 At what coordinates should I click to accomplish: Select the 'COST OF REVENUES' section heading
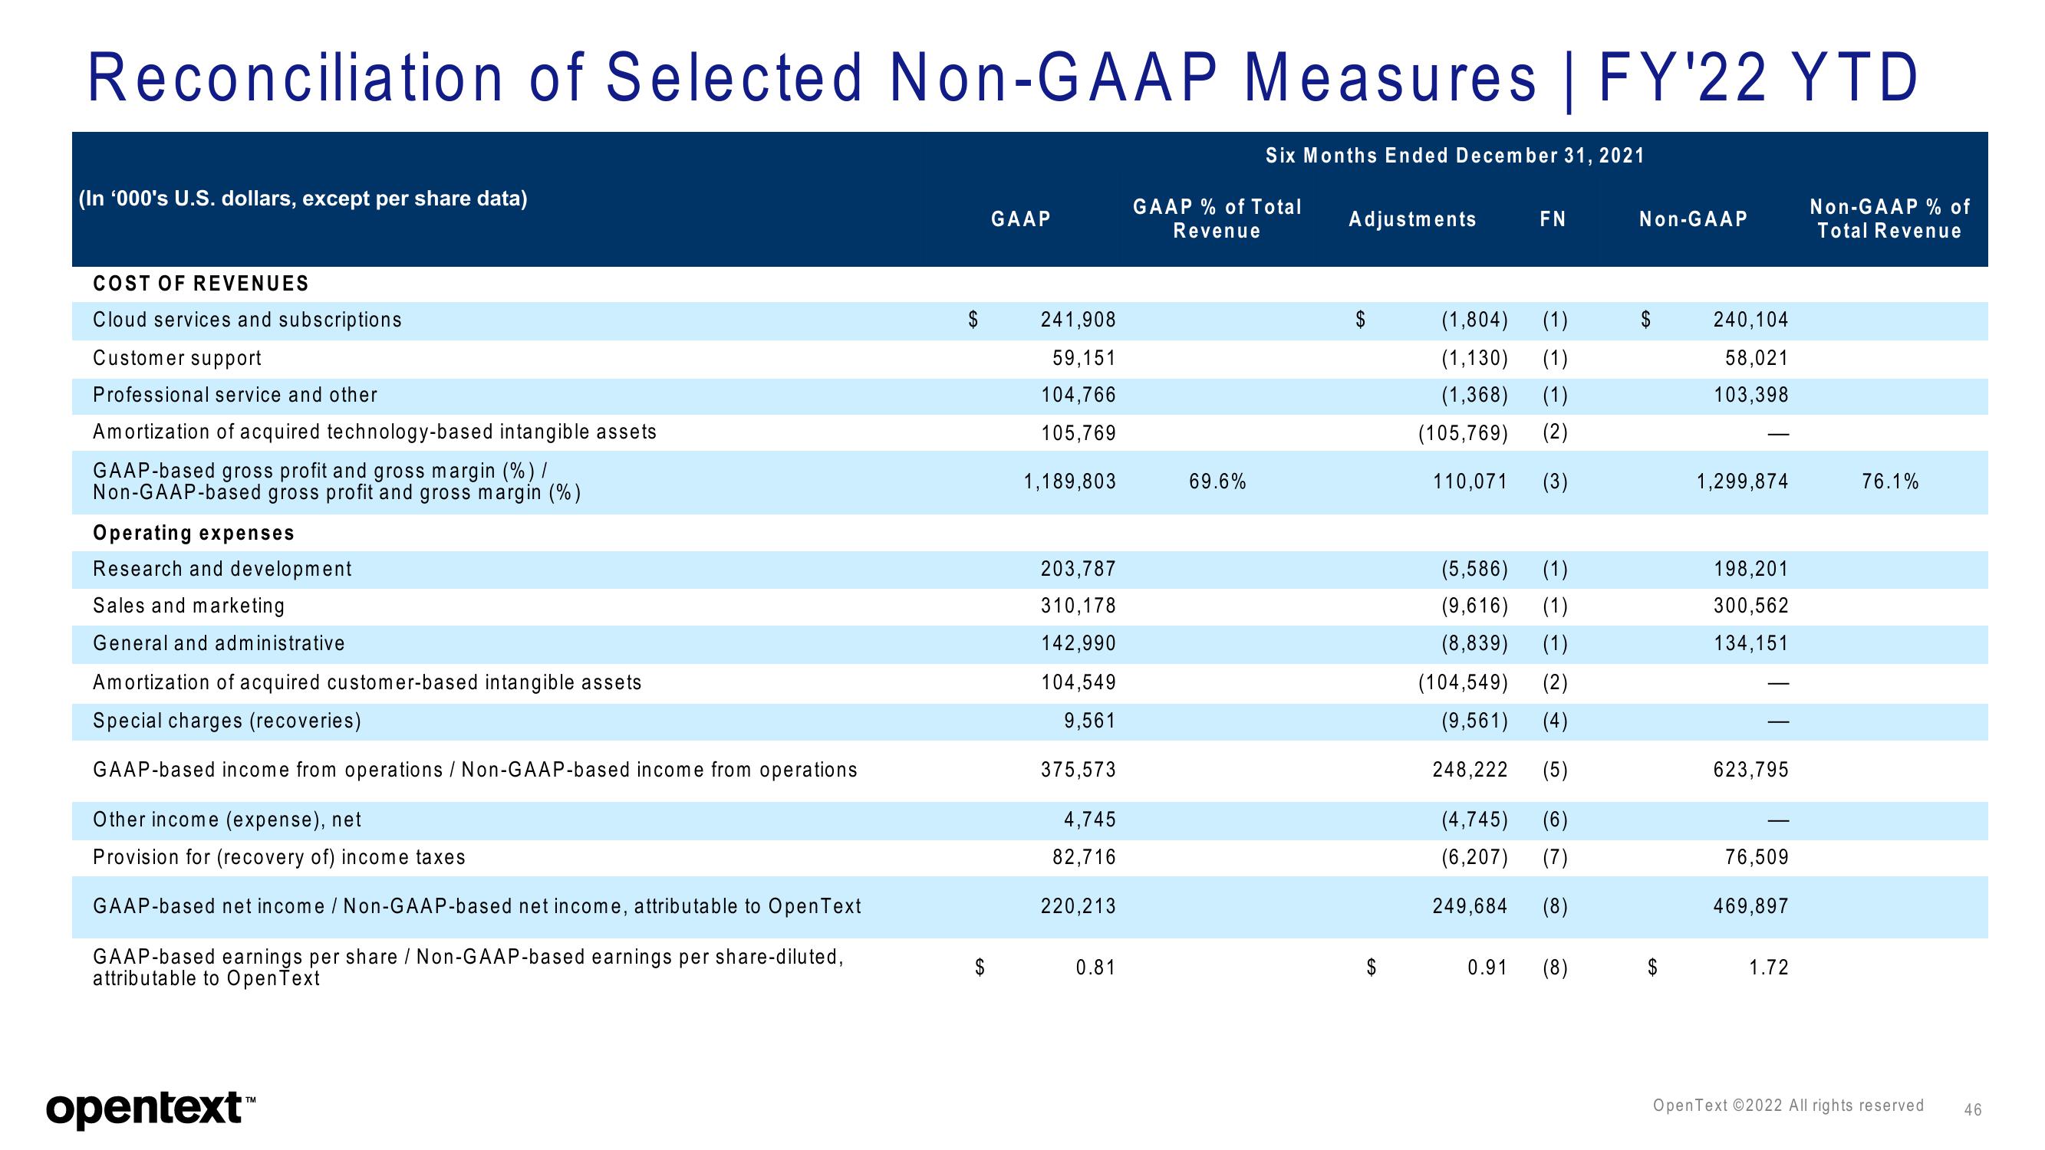pyautogui.click(x=201, y=284)
